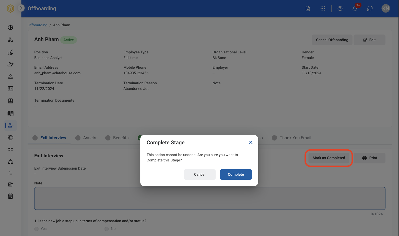
Task: Click the Business Analyst position value
Action: tap(48, 58)
